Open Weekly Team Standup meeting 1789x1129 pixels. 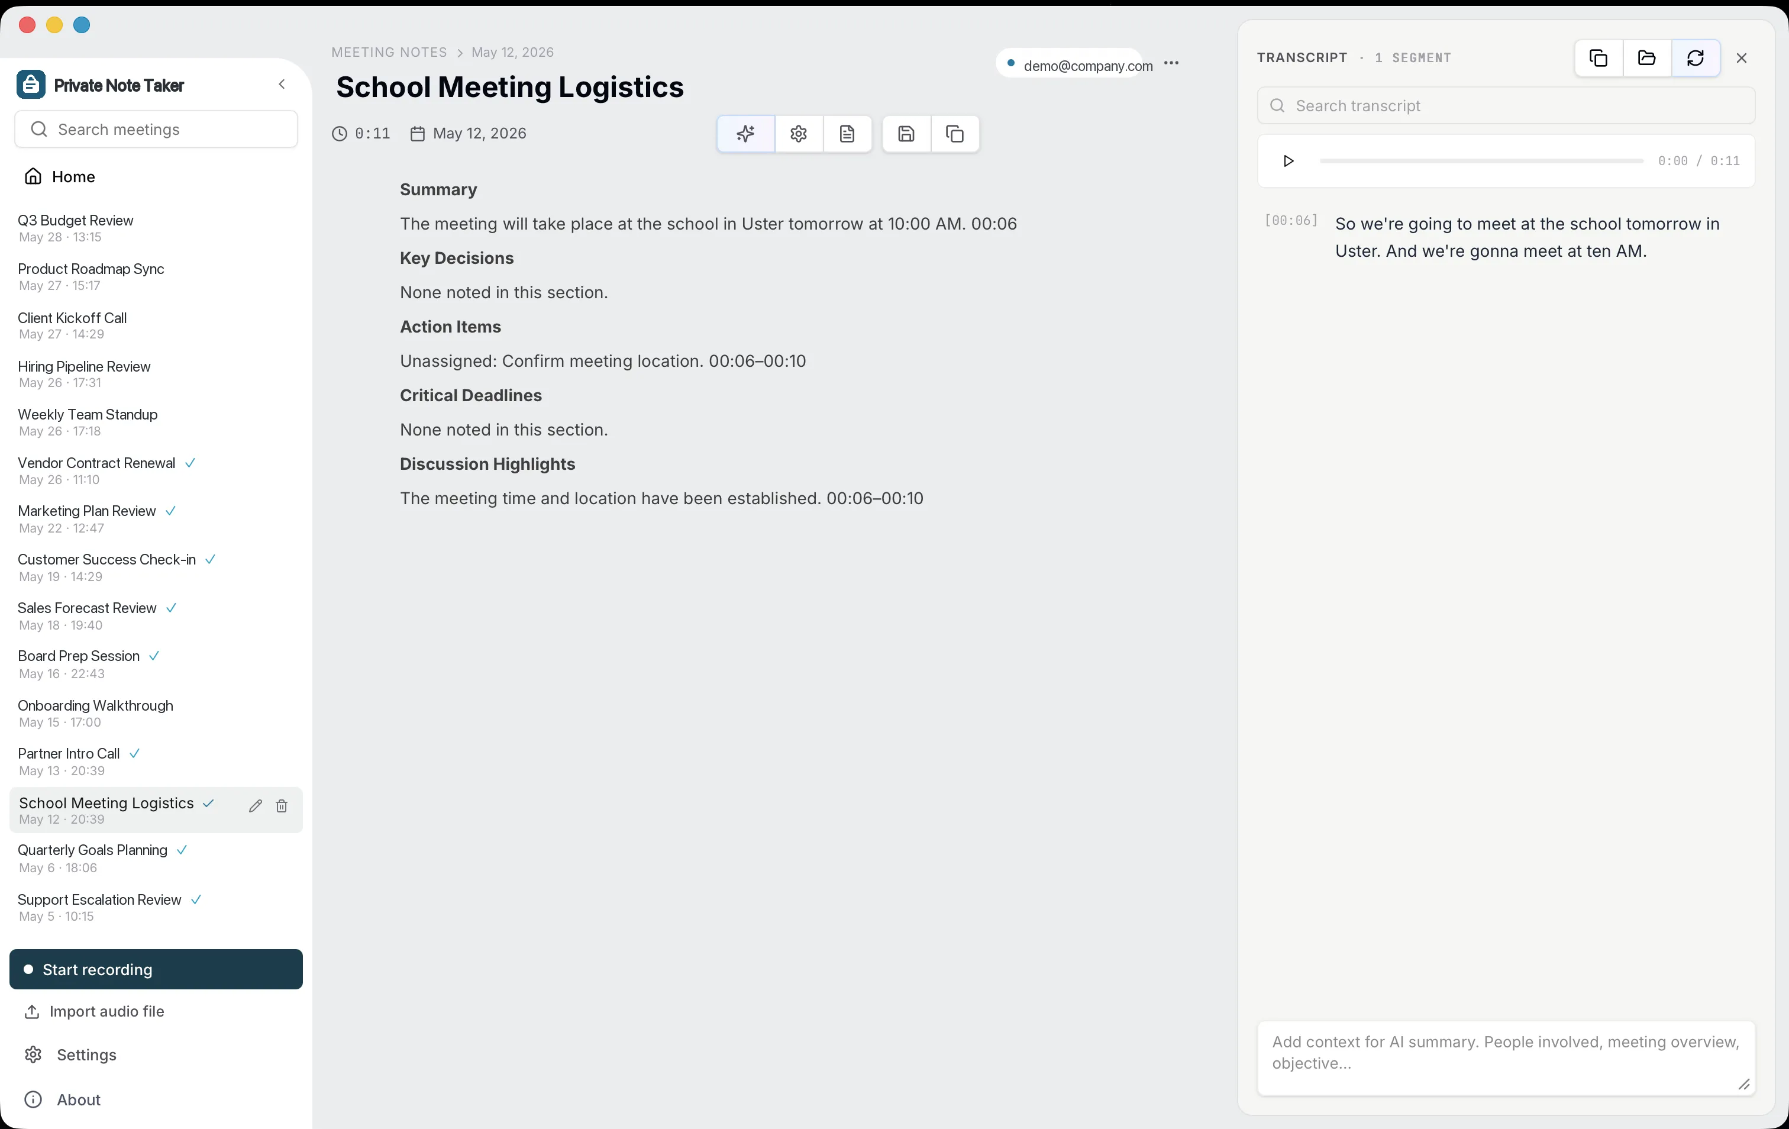coord(156,422)
